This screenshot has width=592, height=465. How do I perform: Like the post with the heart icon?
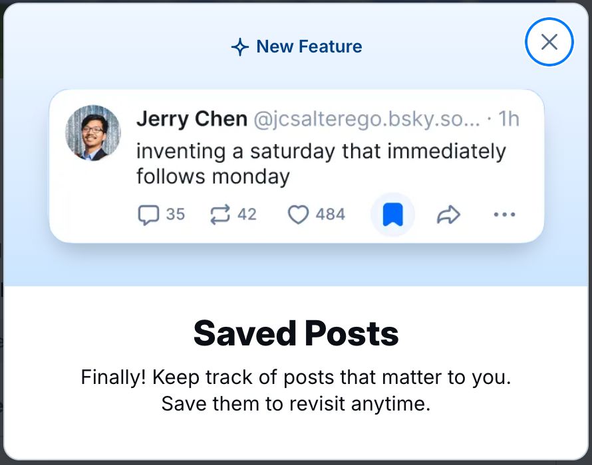point(299,214)
